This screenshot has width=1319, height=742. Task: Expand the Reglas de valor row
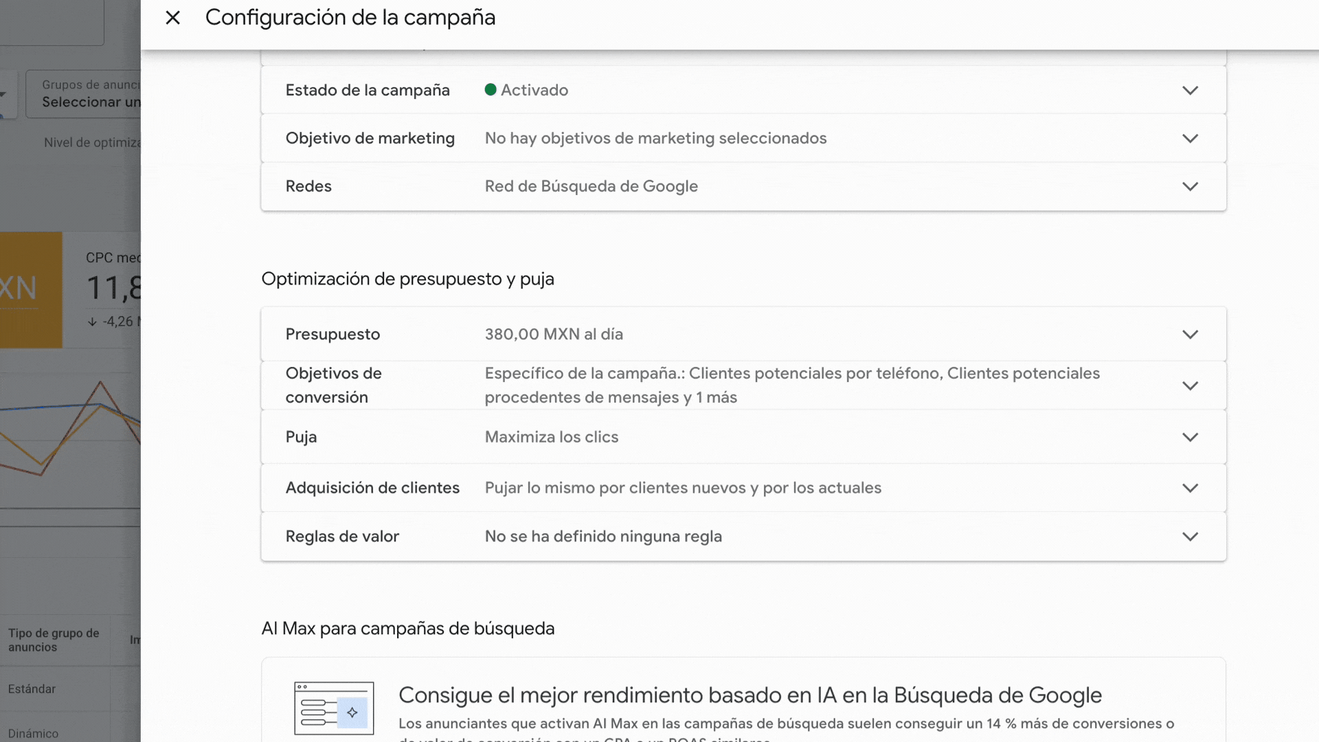point(1191,537)
